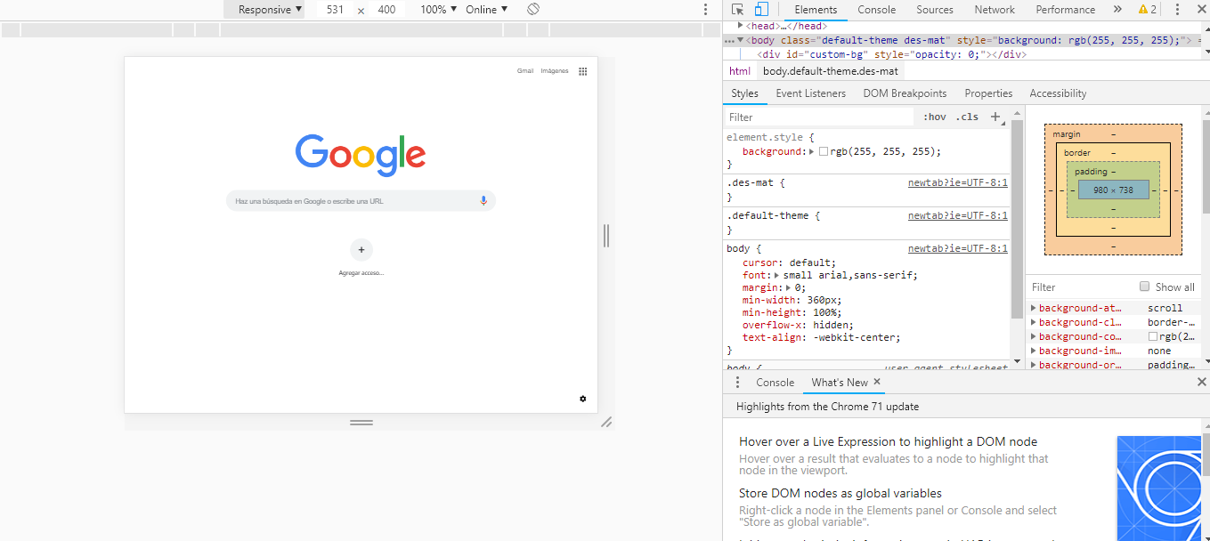Click the Computed pane Filter field

click(x=1082, y=287)
